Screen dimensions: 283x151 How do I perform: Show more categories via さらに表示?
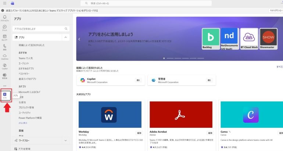[x=23, y=123]
